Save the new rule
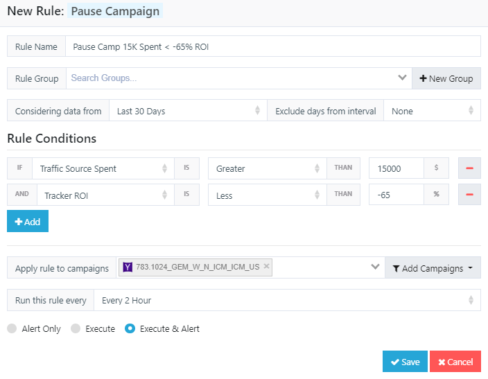Image resolution: width=488 pixels, height=379 pixels. (x=405, y=362)
